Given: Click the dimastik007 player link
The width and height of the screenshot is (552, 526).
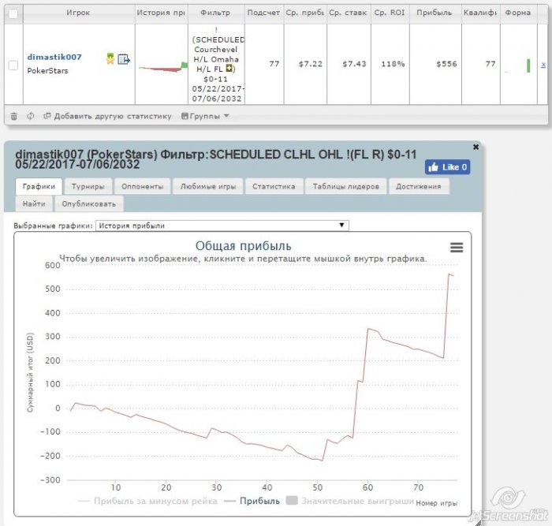Looking at the screenshot, I should click(54, 57).
